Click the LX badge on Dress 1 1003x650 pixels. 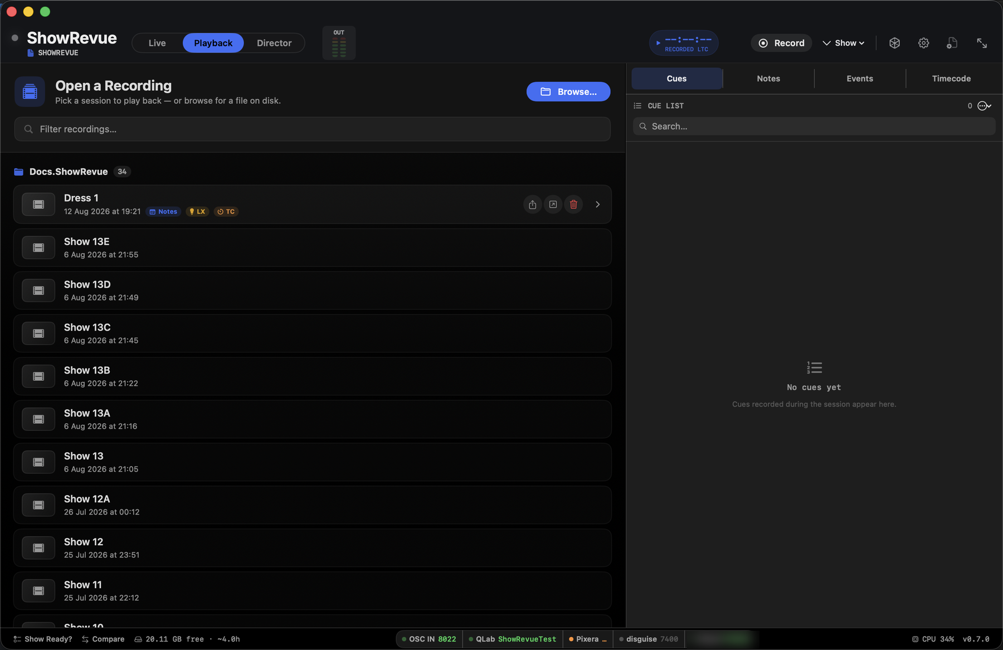[x=197, y=212]
